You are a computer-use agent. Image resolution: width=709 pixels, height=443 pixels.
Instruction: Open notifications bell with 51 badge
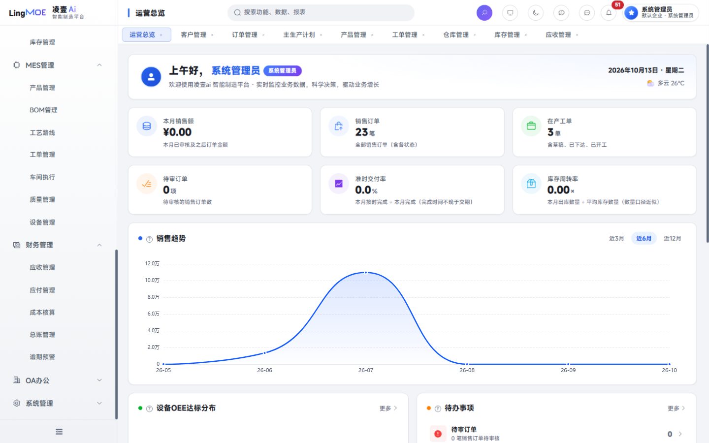(609, 13)
